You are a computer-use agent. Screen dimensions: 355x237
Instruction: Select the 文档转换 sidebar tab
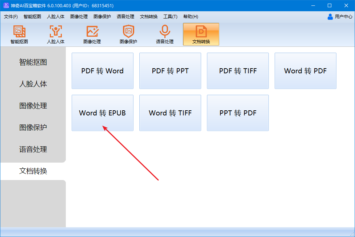(x=33, y=171)
